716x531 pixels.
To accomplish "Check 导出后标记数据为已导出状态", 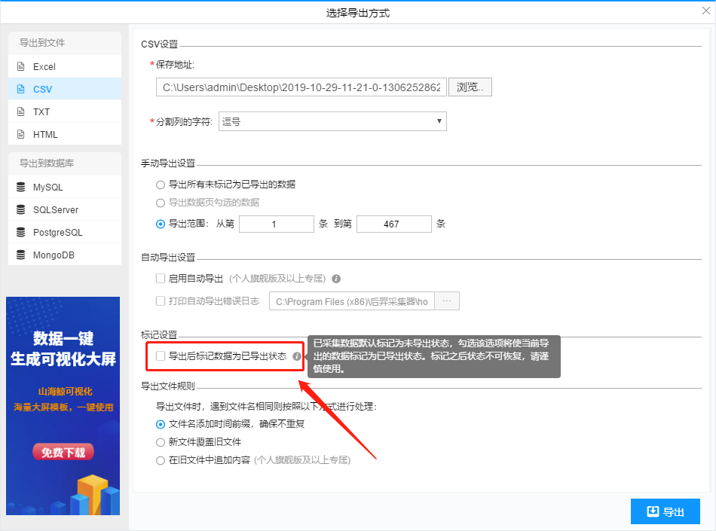I will (161, 356).
